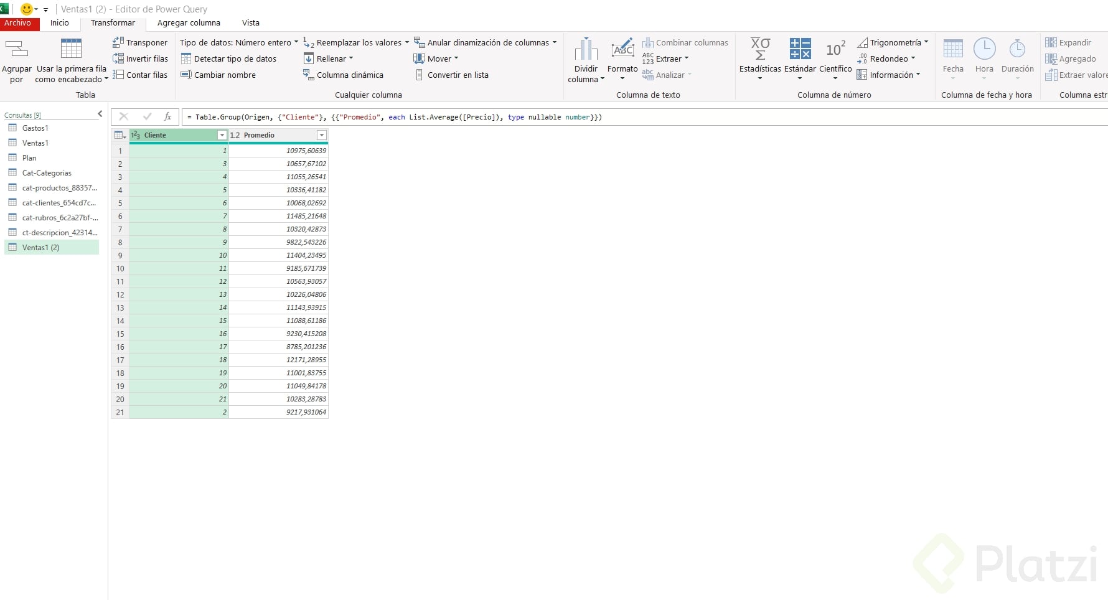The height and width of the screenshot is (600, 1108).
Task: Select the Gastos1 query
Action: click(x=52, y=128)
